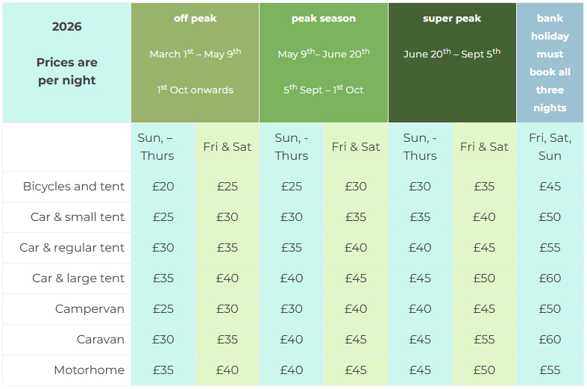Click 'Fri & Sat' subheader under super peak

pyautogui.click(x=484, y=147)
